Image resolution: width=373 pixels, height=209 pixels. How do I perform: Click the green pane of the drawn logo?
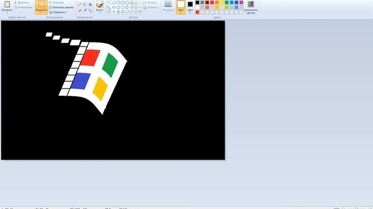tap(110, 65)
